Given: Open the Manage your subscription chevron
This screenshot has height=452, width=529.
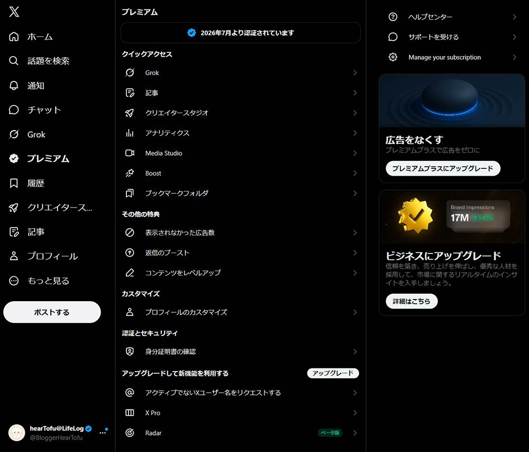Looking at the screenshot, I should coord(515,57).
